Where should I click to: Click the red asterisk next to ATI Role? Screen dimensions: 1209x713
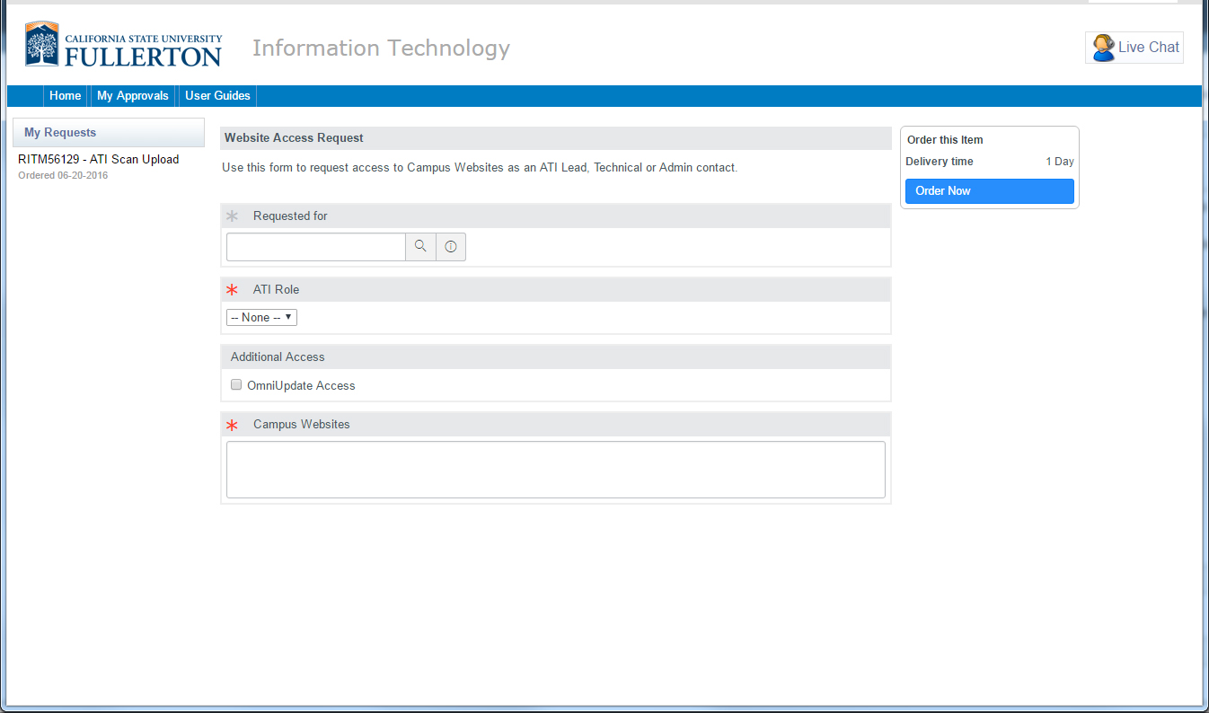[x=233, y=290]
